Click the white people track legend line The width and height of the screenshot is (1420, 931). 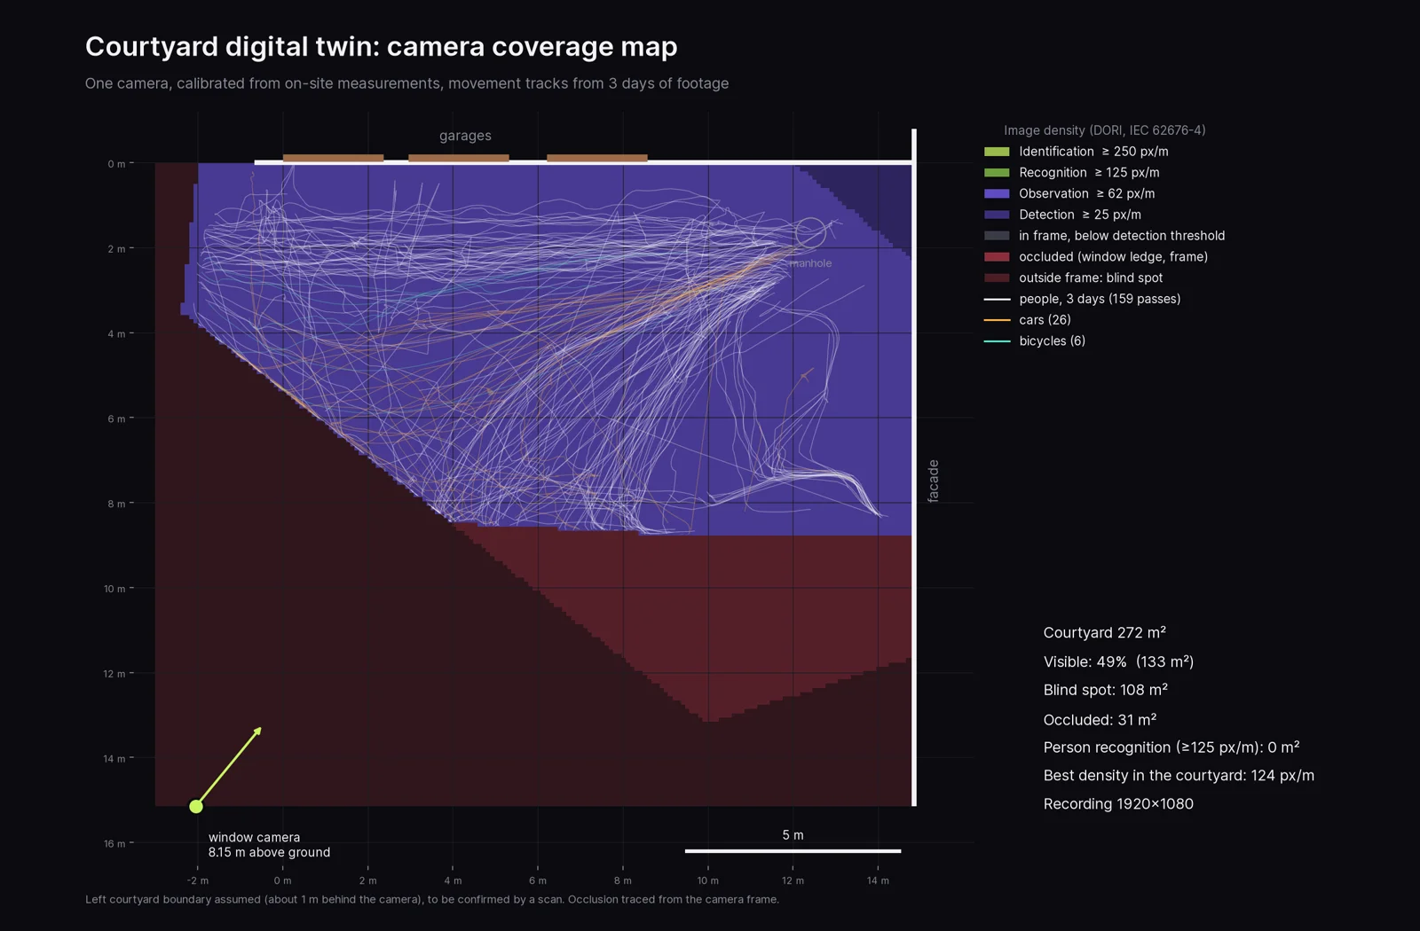[x=997, y=299]
